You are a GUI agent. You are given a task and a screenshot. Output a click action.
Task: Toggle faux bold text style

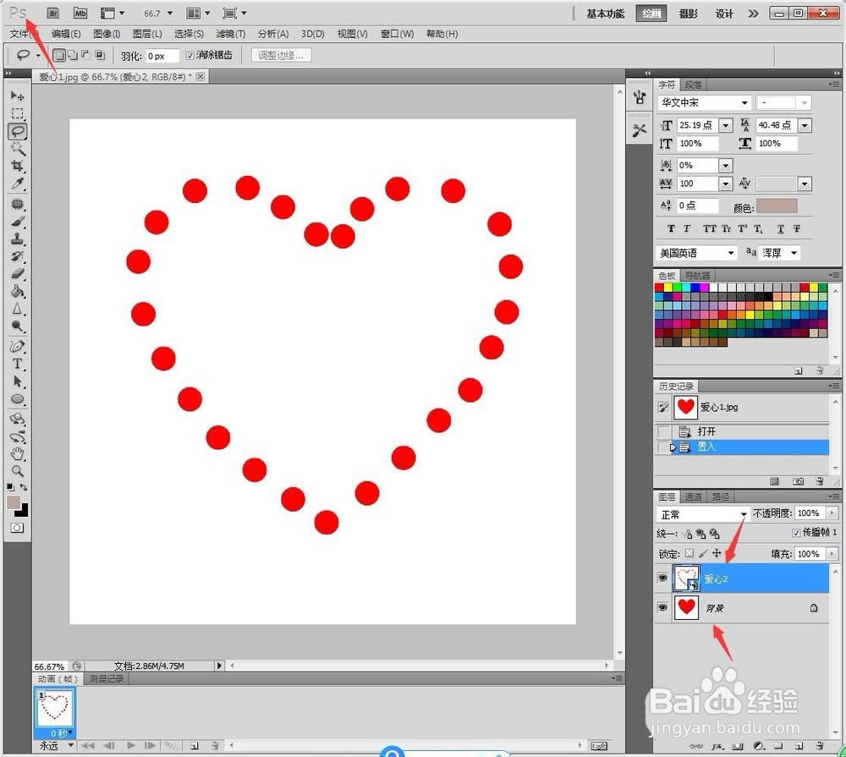[671, 228]
